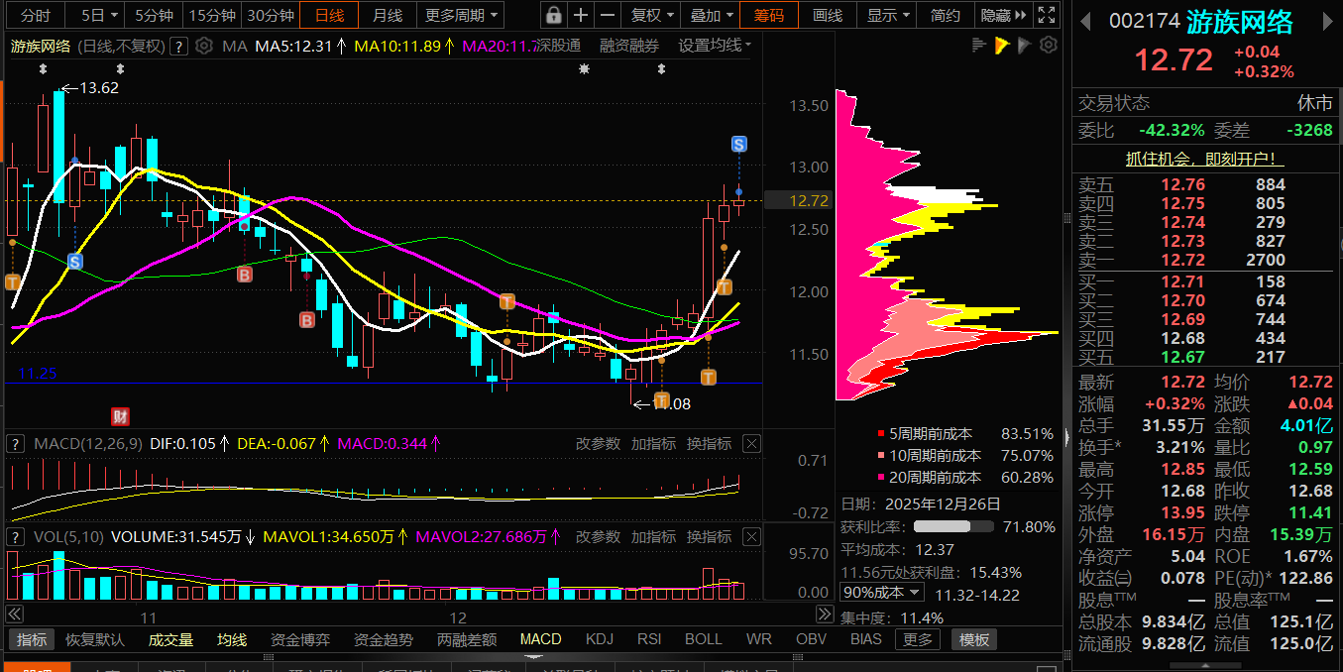This screenshot has height=672, width=1343.
Task: Click the fullscreen expand icon
Action: coord(1045,15)
